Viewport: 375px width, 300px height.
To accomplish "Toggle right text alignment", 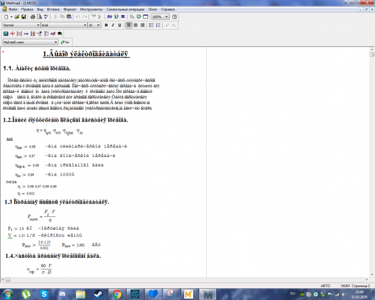I will (x=142, y=25).
